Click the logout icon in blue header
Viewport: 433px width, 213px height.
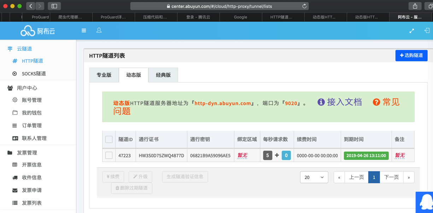point(427,31)
